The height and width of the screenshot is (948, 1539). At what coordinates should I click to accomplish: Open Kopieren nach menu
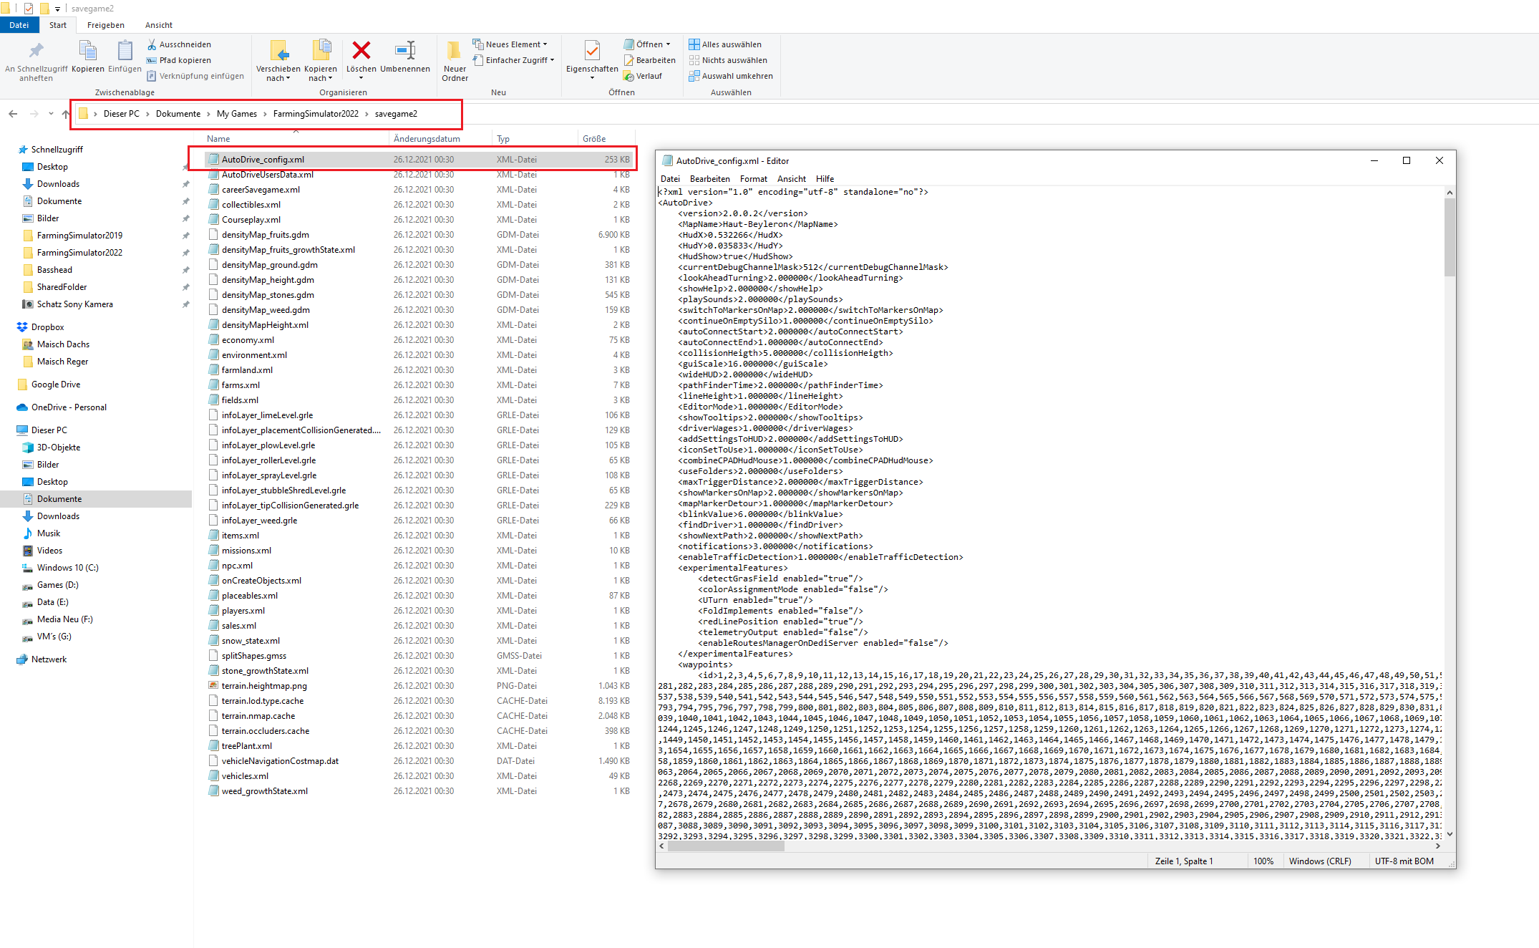tap(321, 61)
